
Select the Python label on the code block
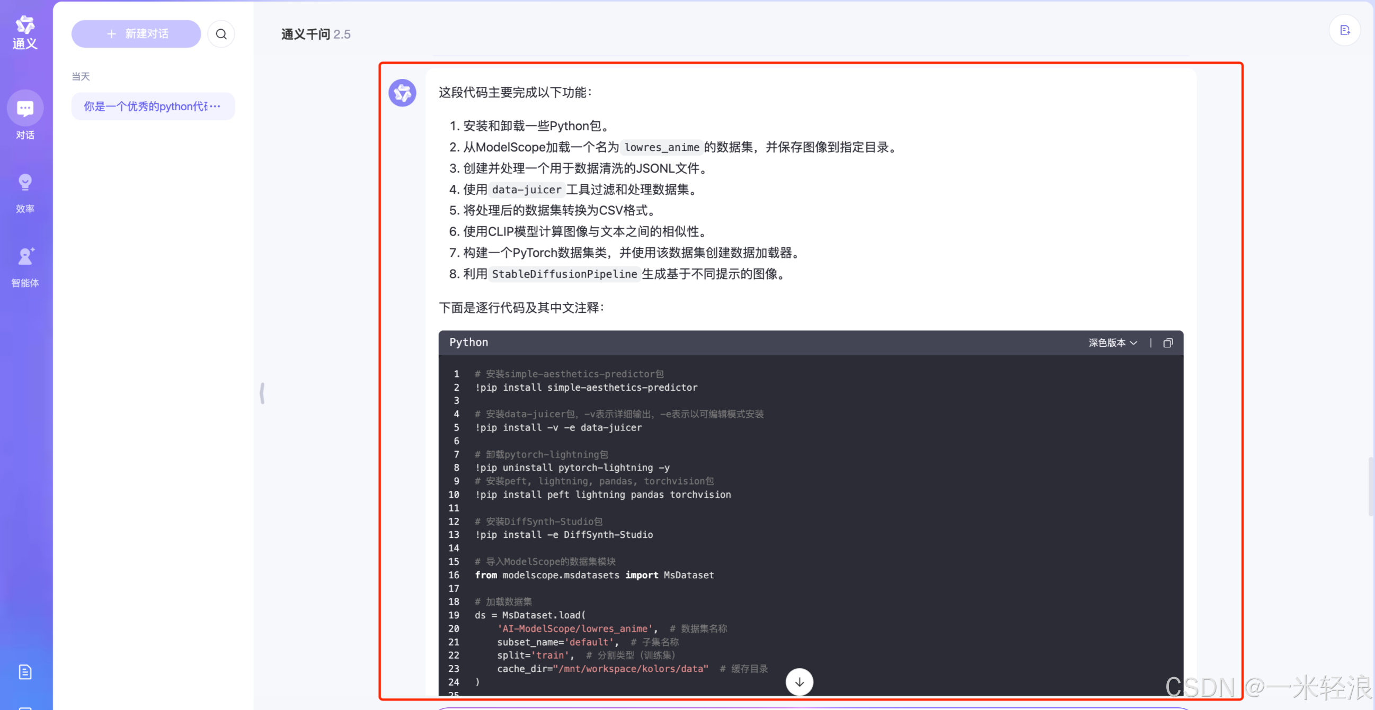click(468, 343)
